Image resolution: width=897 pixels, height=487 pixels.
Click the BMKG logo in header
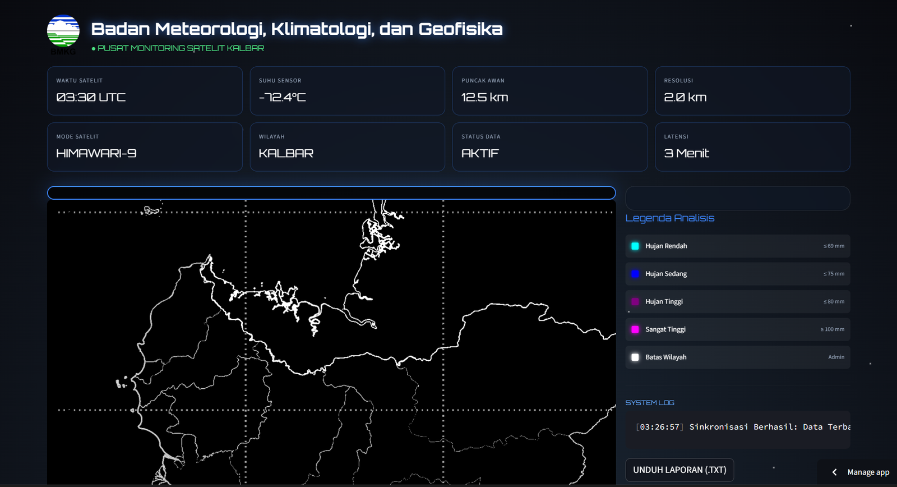click(63, 33)
